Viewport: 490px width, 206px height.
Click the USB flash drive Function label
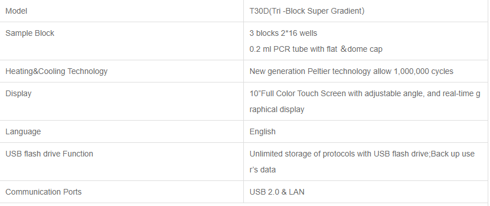pyautogui.click(x=50, y=154)
